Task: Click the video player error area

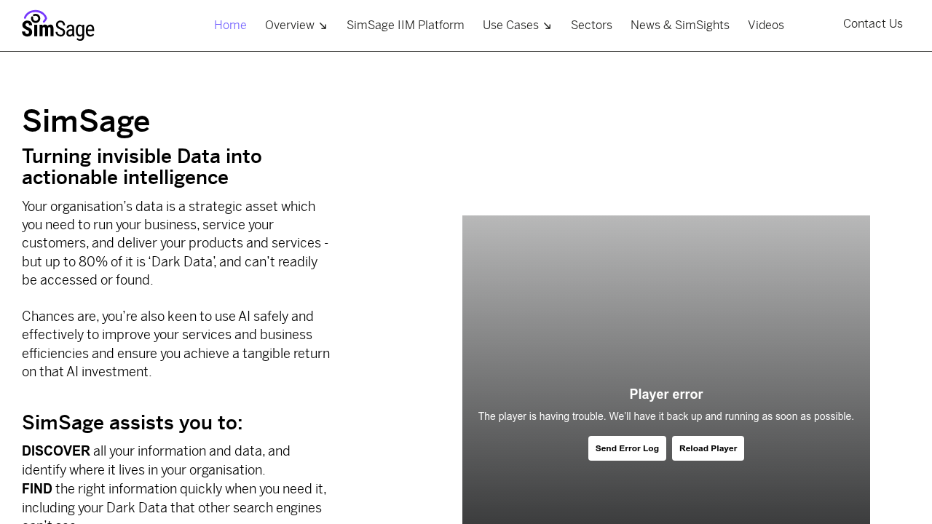Action: 666,327
